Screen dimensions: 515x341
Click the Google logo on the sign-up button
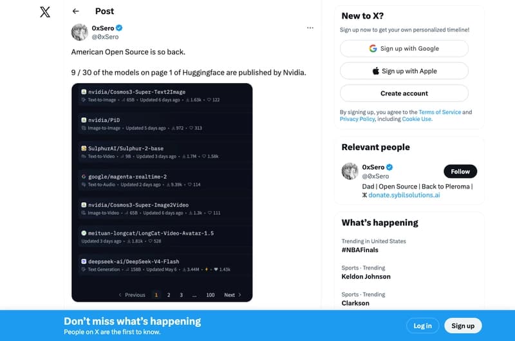click(373, 48)
